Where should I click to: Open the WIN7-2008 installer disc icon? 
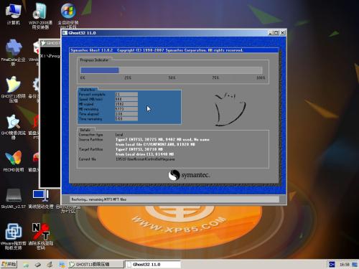tap(40, 16)
